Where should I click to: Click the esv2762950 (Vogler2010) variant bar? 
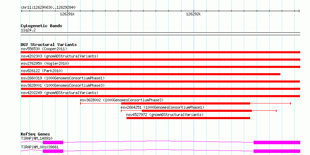(160, 67)
